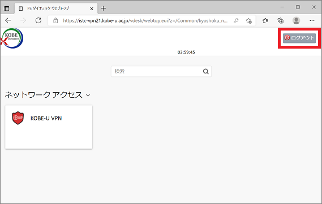Minimize the browser window
This screenshot has height=204, width=322.
(x=282, y=7)
